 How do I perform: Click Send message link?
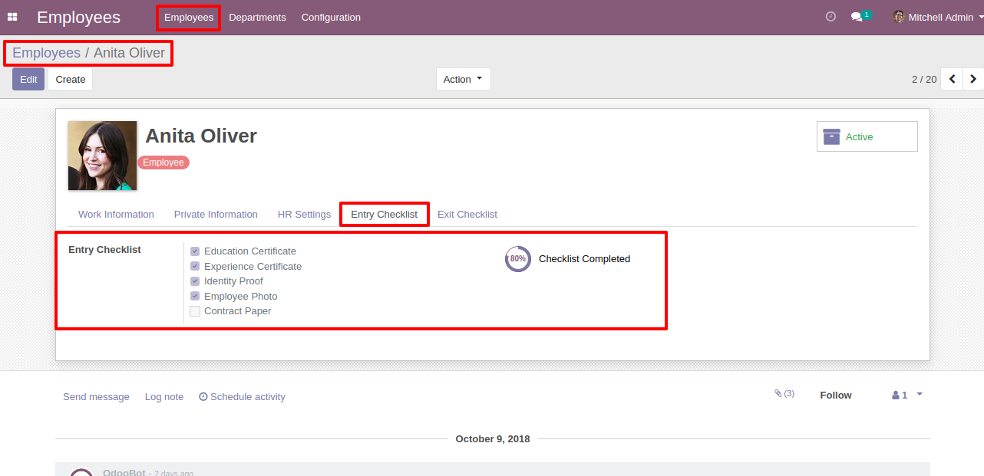tap(96, 397)
